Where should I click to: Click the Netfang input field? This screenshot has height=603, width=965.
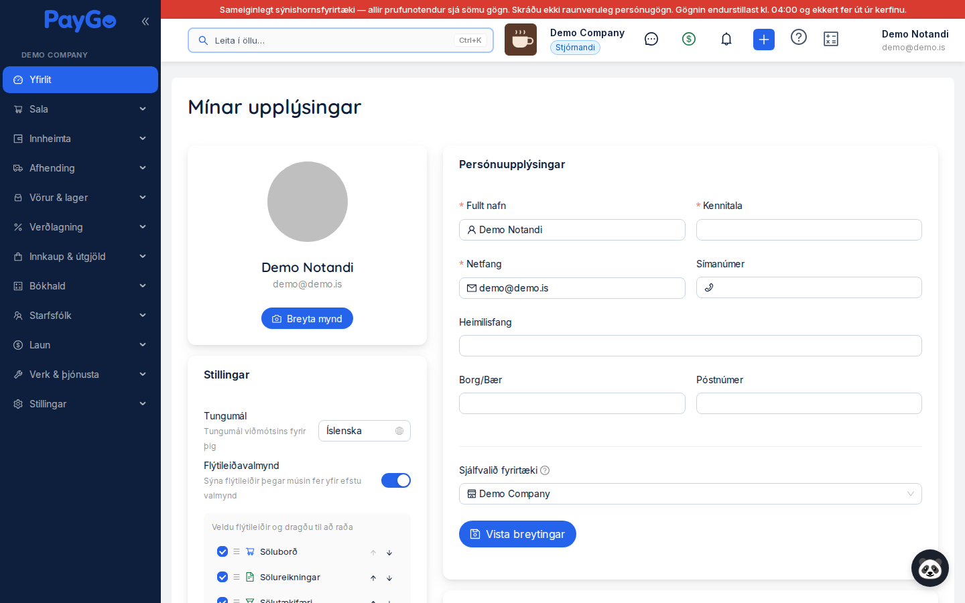(572, 288)
